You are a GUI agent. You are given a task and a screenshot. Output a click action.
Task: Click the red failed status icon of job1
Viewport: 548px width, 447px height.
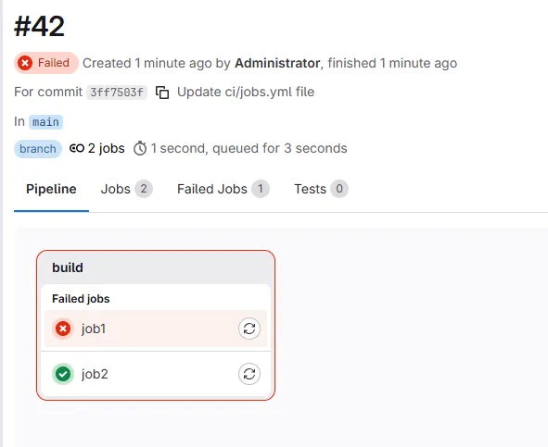[63, 329]
